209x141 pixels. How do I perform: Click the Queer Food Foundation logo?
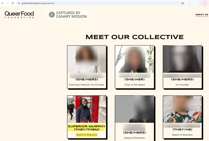click(19, 15)
